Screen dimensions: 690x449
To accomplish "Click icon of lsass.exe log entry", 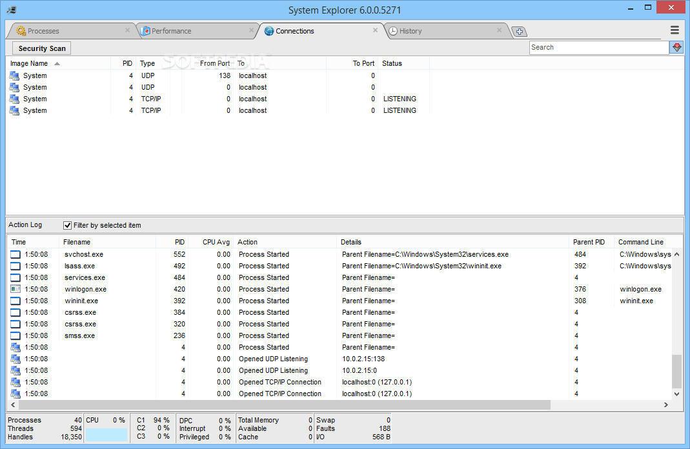I will [x=15, y=266].
